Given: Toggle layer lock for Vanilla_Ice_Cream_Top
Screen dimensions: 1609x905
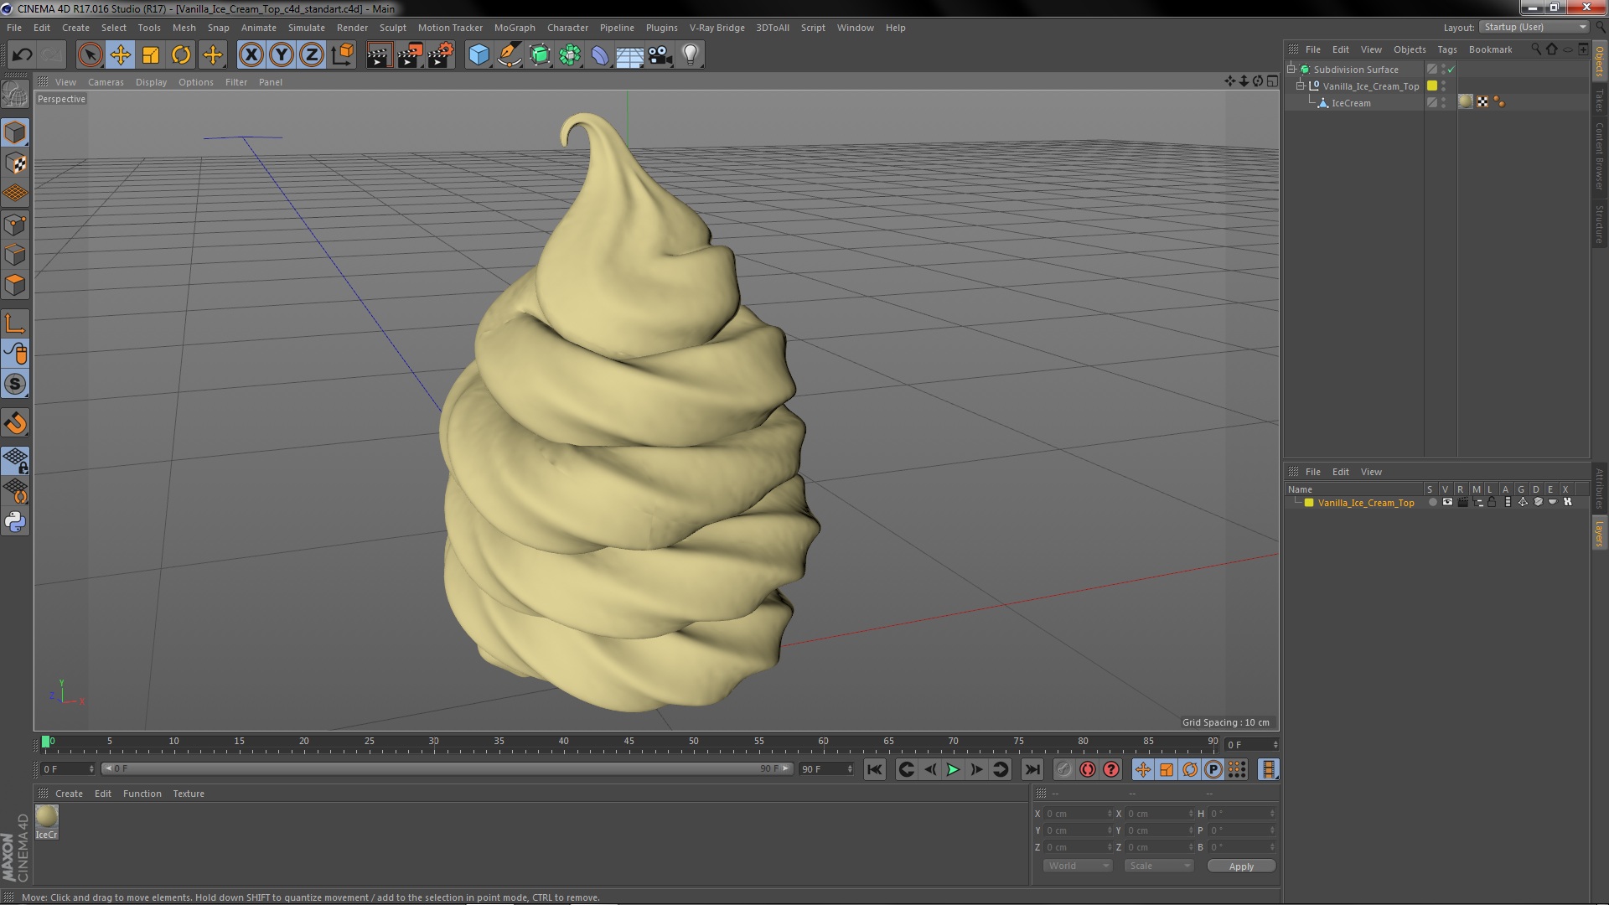Looking at the screenshot, I should click(1492, 502).
